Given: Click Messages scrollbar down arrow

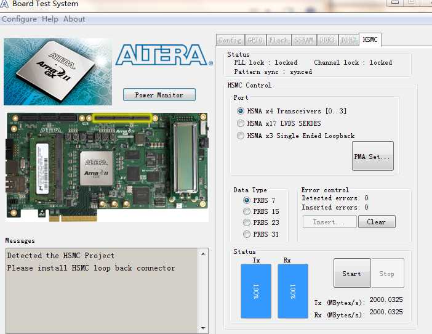Looking at the screenshot, I should click(x=203, y=328).
